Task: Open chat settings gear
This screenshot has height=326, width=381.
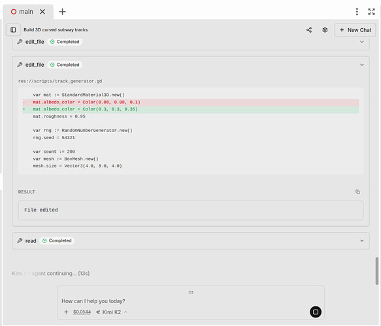Action: [x=325, y=30]
